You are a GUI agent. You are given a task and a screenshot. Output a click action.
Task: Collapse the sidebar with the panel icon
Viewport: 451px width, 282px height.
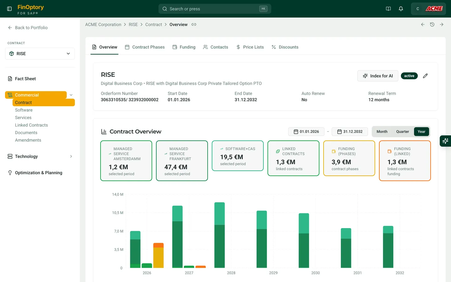pyautogui.click(x=9, y=8)
